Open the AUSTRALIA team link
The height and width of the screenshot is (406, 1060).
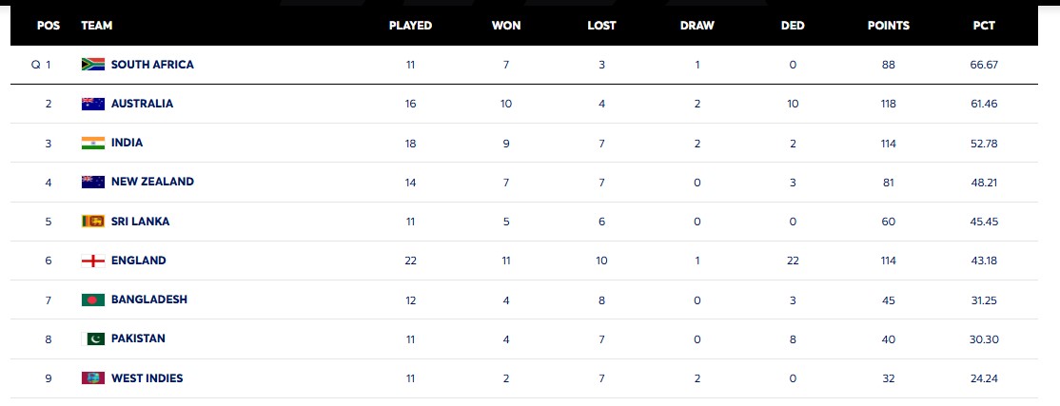point(142,104)
